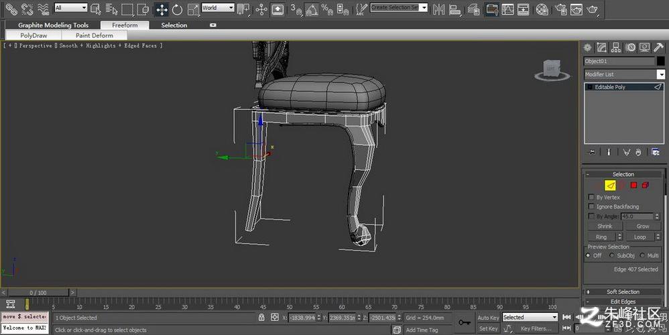Expand the Soft Selection rollout
Viewport: 669px width, 335px height.
coord(623,292)
